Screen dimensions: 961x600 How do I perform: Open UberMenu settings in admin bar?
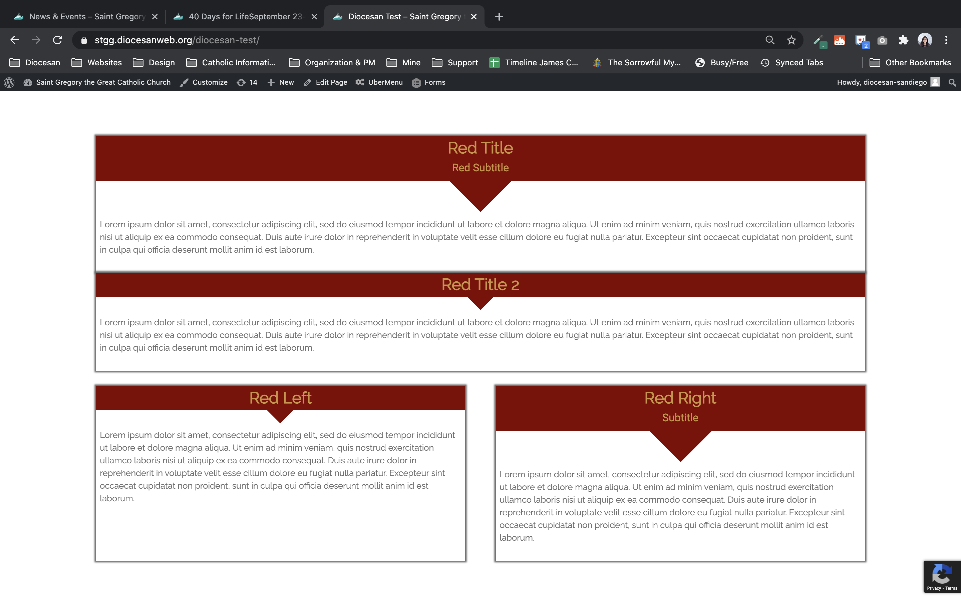coord(379,83)
